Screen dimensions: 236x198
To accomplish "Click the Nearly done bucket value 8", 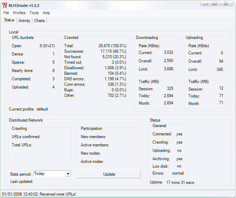I will coord(53,71).
